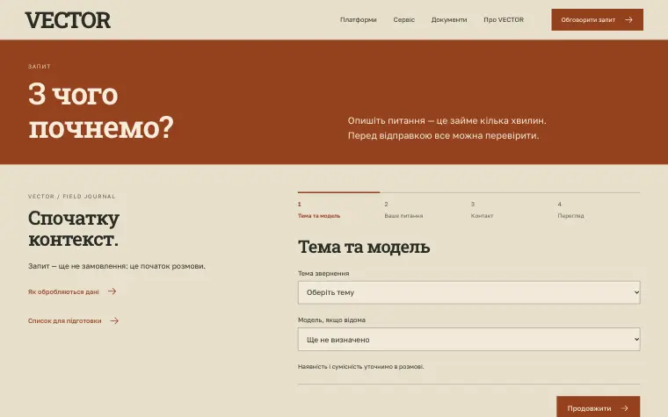Screen dimensions: 668x417
Task: Click the VECTOR / FIELD JOURNAL caption
Action: 71,196
